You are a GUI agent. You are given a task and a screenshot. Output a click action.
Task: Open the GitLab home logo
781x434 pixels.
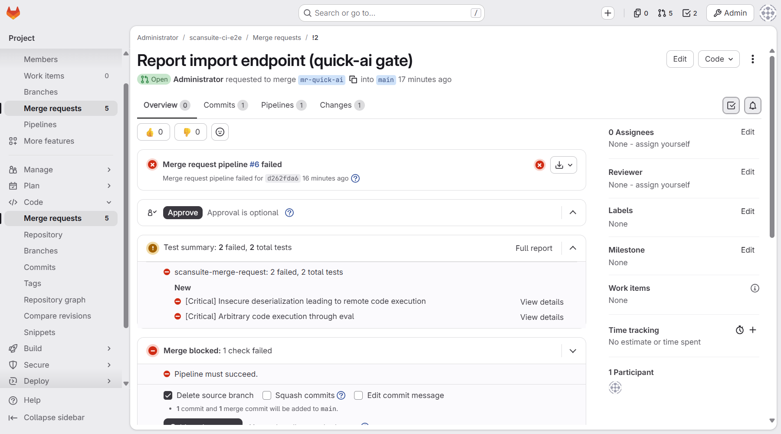13,13
